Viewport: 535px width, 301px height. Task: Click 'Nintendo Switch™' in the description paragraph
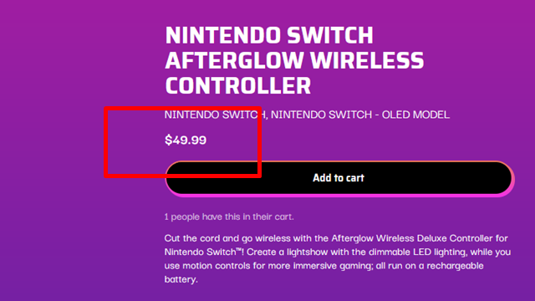pos(202,252)
